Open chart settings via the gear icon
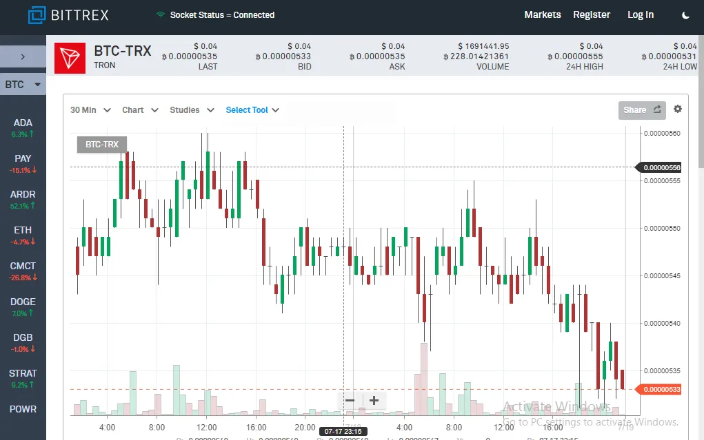The image size is (704, 440). coord(678,109)
